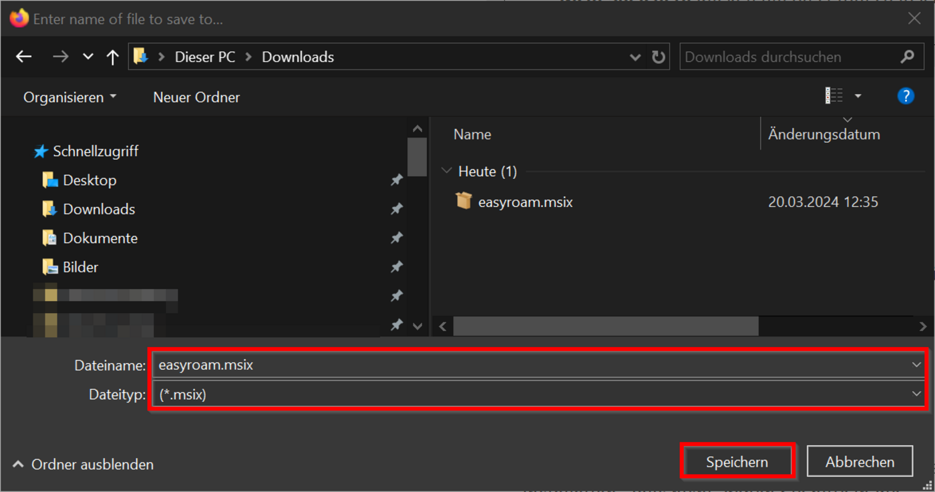The width and height of the screenshot is (935, 492).
Task: Click the date '20.03.2024 12:35' cell
Action: point(823,202)
